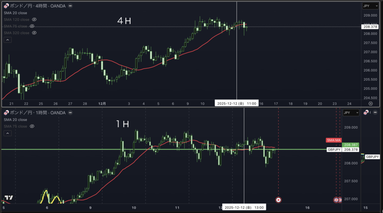The width and height of the screenshot is (383, 213).
Task: Show the SMA 120 close indicator
Action: tap(34, 19)
